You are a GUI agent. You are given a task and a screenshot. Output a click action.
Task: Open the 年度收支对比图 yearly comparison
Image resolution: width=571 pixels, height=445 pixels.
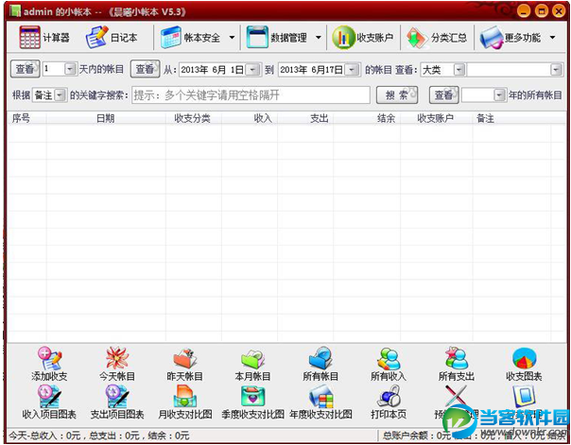point(320,402)
